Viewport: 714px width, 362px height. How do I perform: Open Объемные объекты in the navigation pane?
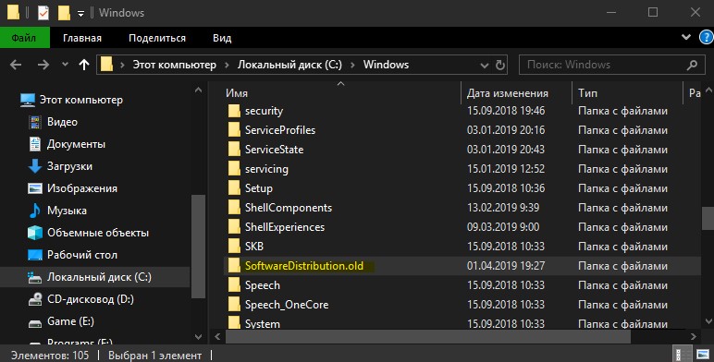coord(97,233)
